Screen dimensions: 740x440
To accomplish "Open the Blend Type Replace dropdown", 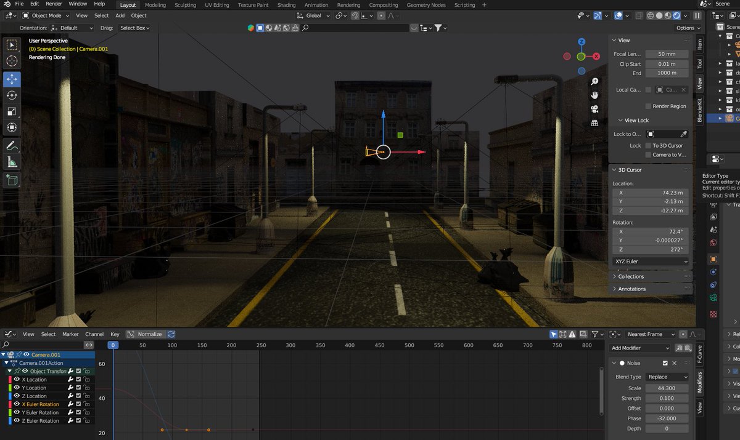I will [x=667, y=377].
